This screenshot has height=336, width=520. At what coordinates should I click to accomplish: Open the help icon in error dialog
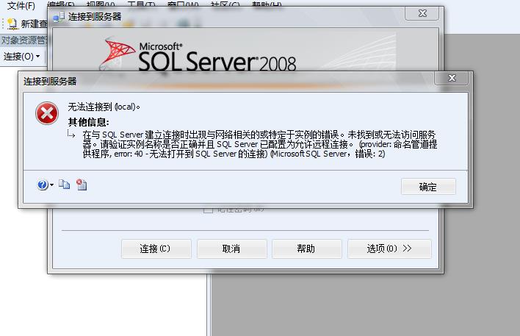(43, 185)
